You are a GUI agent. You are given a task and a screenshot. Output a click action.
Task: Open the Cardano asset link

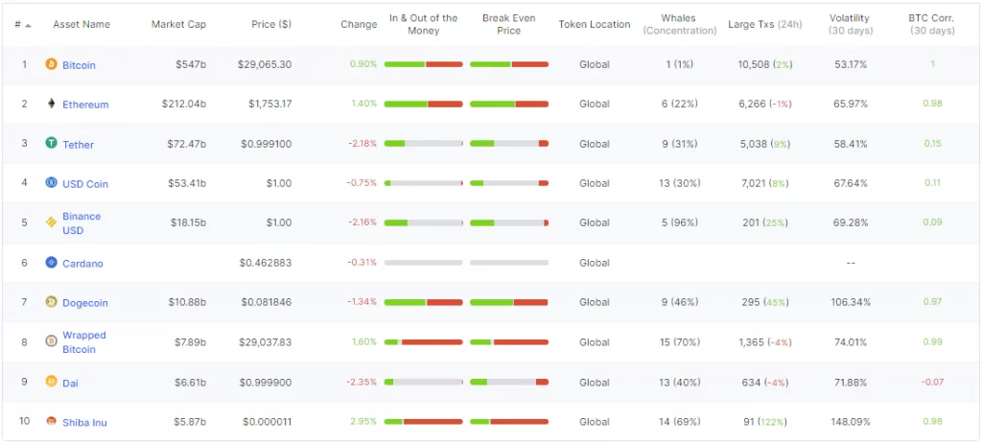[x=82, y=264]
